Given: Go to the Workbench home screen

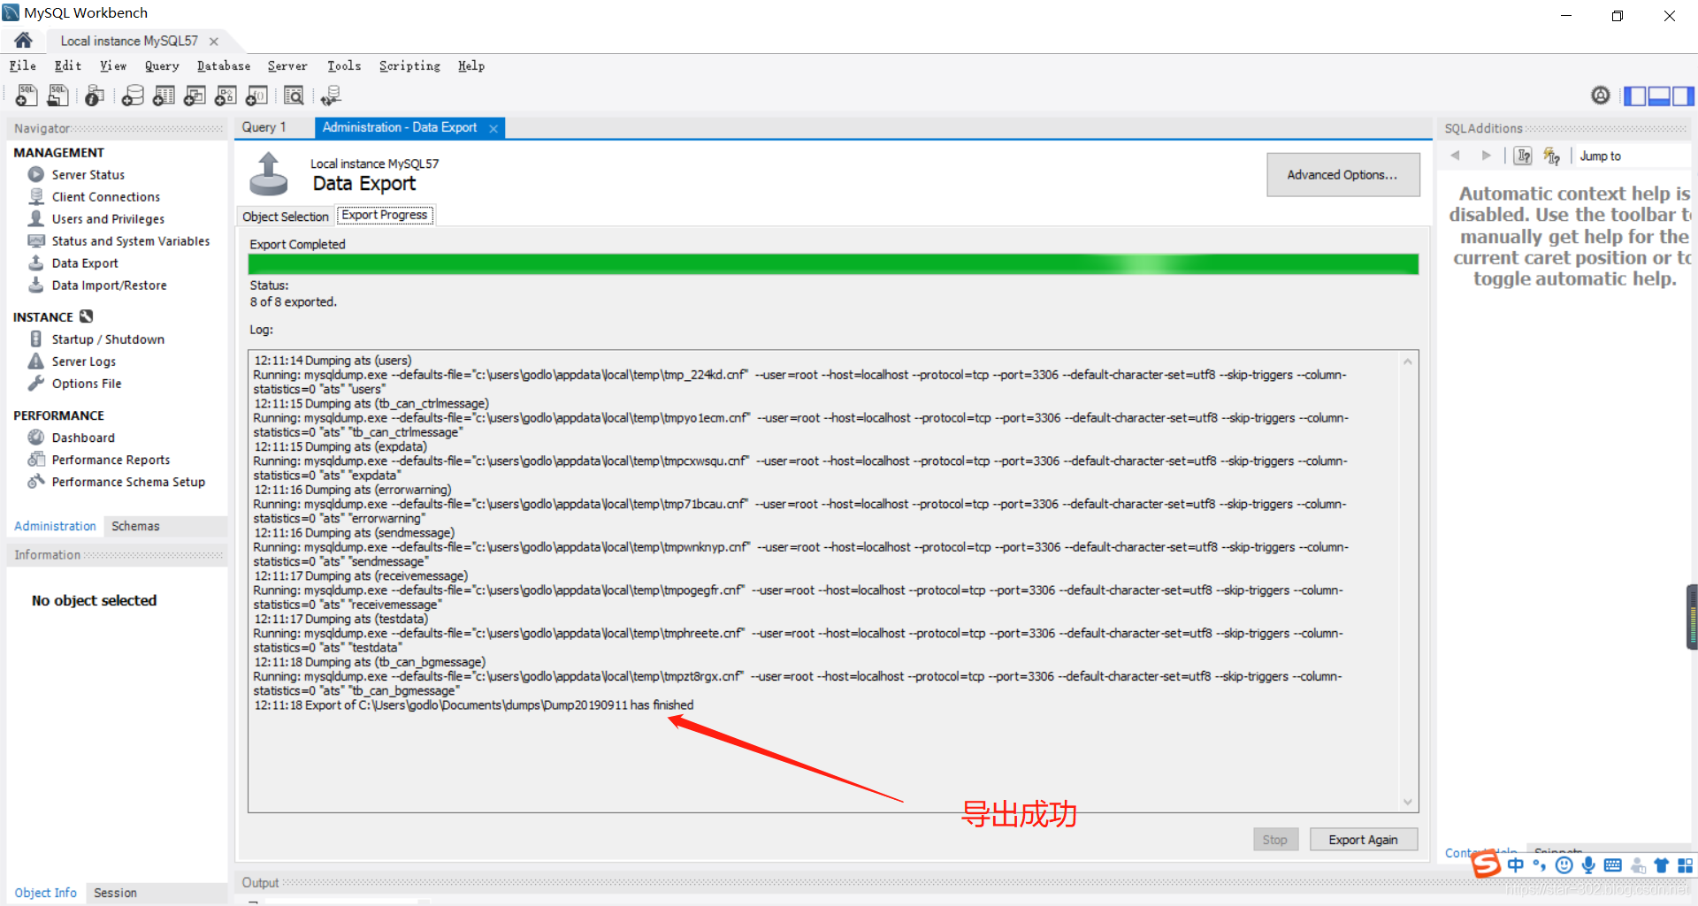Looking at the screenshot, I should point(22,40).
